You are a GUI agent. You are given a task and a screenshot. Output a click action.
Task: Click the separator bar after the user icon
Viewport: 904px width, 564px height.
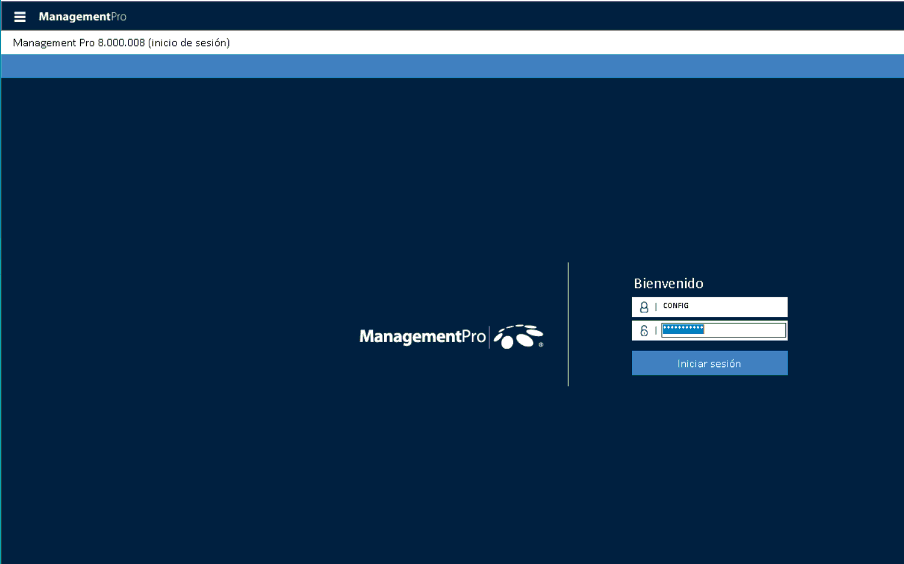656,307
